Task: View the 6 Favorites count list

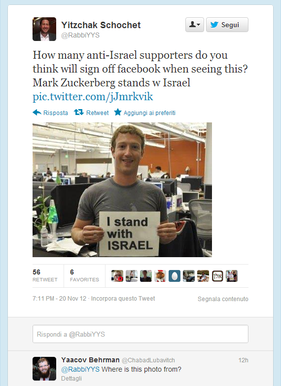Action: tap(84, 275)
